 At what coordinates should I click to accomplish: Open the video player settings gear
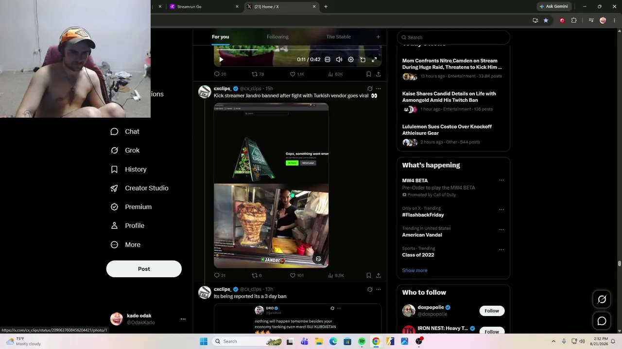351,60
